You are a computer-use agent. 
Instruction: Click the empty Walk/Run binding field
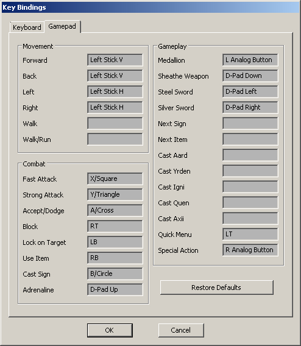tap(115, 139)
